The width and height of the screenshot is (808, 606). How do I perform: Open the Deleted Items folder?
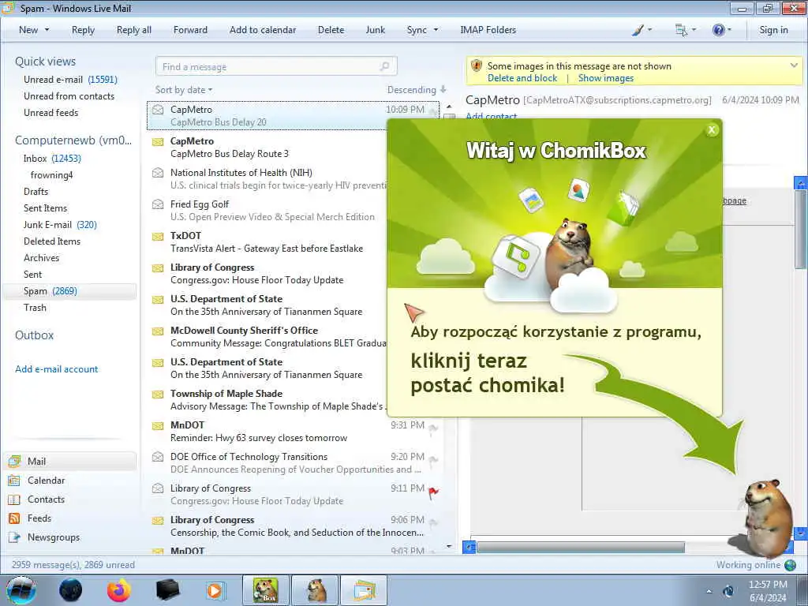coord(51,241)
